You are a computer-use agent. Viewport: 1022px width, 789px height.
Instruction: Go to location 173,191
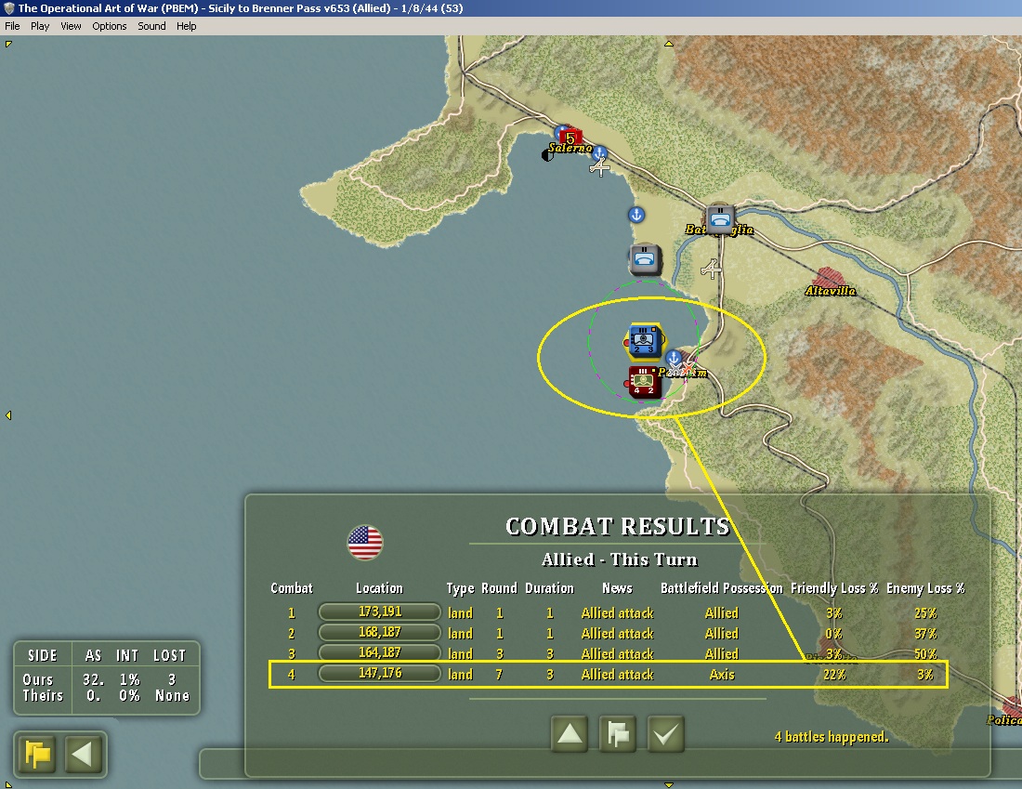[x=380, y=611]
